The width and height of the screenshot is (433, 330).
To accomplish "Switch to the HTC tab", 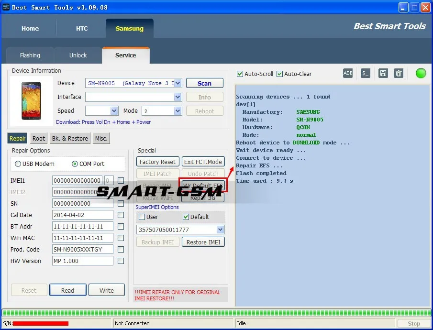I will click(x=82, y=28).
